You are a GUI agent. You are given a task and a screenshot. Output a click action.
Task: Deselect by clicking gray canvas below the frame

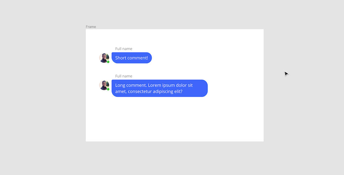(x=174, y=158)
